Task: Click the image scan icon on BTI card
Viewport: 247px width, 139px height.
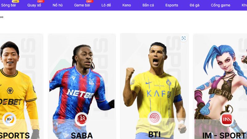Action: [183, 38]
